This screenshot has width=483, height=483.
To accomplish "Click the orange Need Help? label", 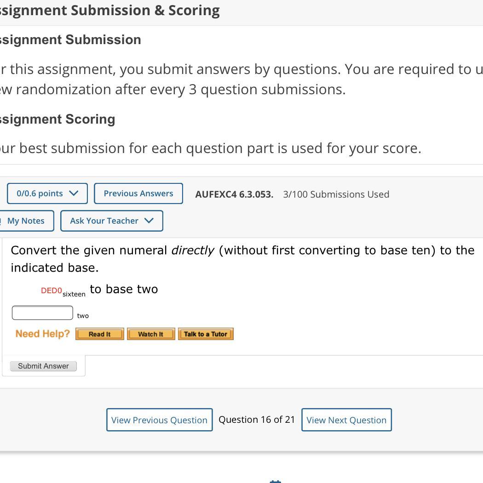I will pos(43,334).
